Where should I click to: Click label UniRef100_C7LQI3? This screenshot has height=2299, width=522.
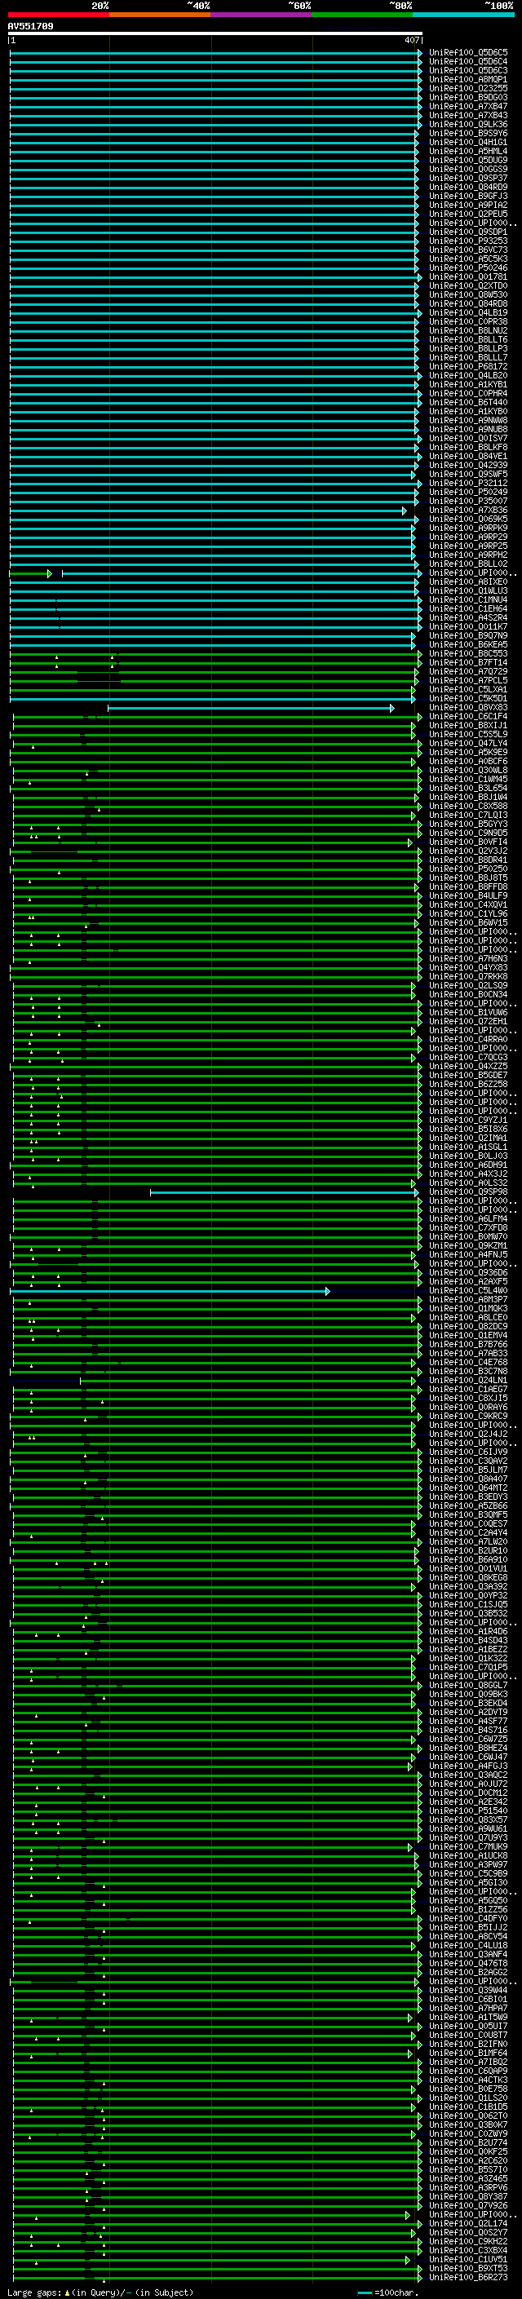click(468, 815)
